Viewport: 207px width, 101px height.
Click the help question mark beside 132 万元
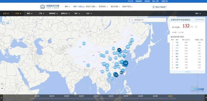coord(196,27)
